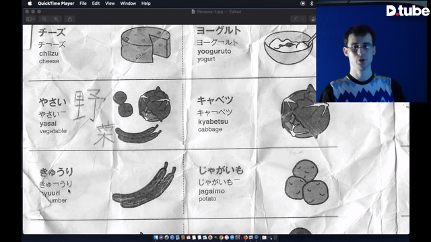
Task: Open the Bluetooth menu bar icon
Action: (311, 3)
